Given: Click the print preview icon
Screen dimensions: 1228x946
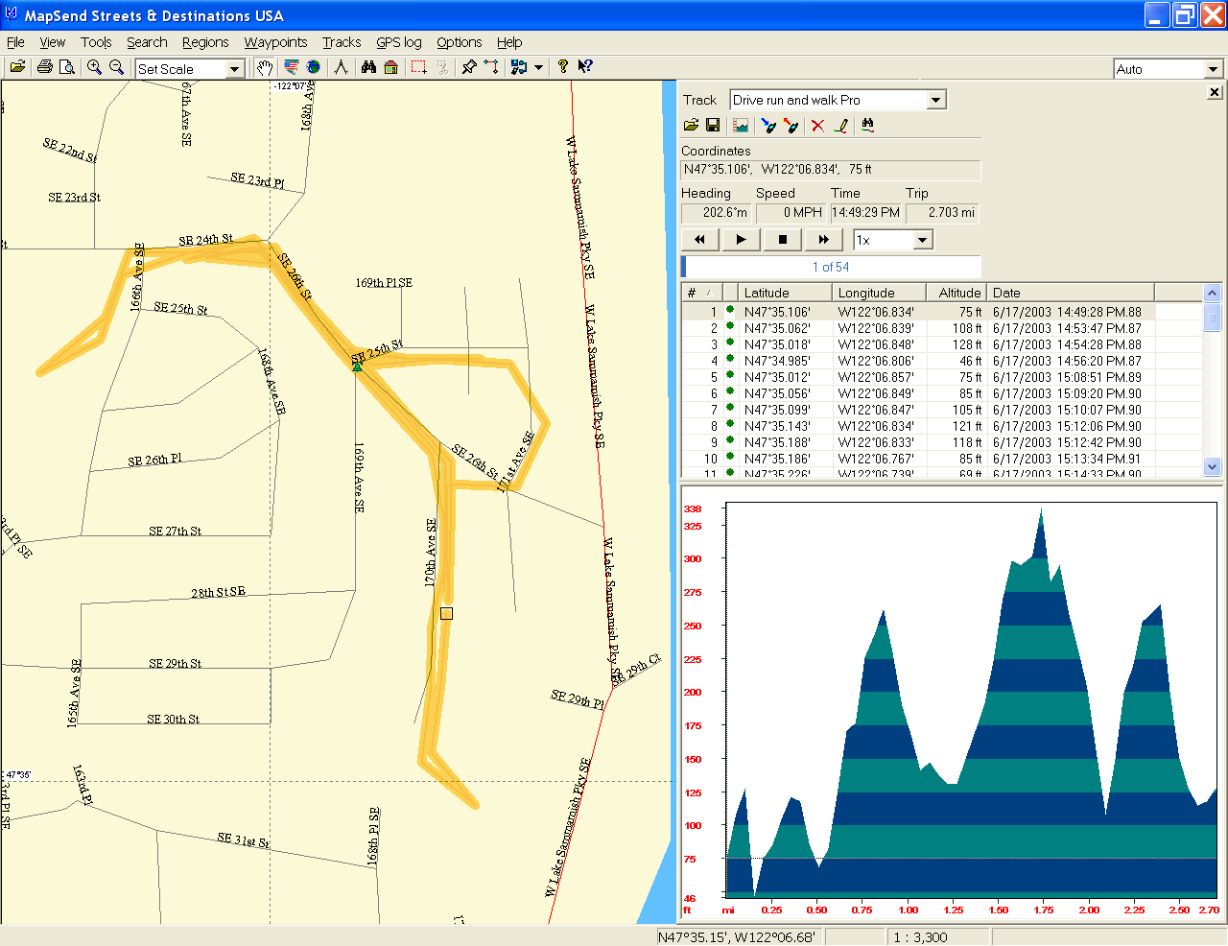Looking at the screenshot, I should (67, 67).
